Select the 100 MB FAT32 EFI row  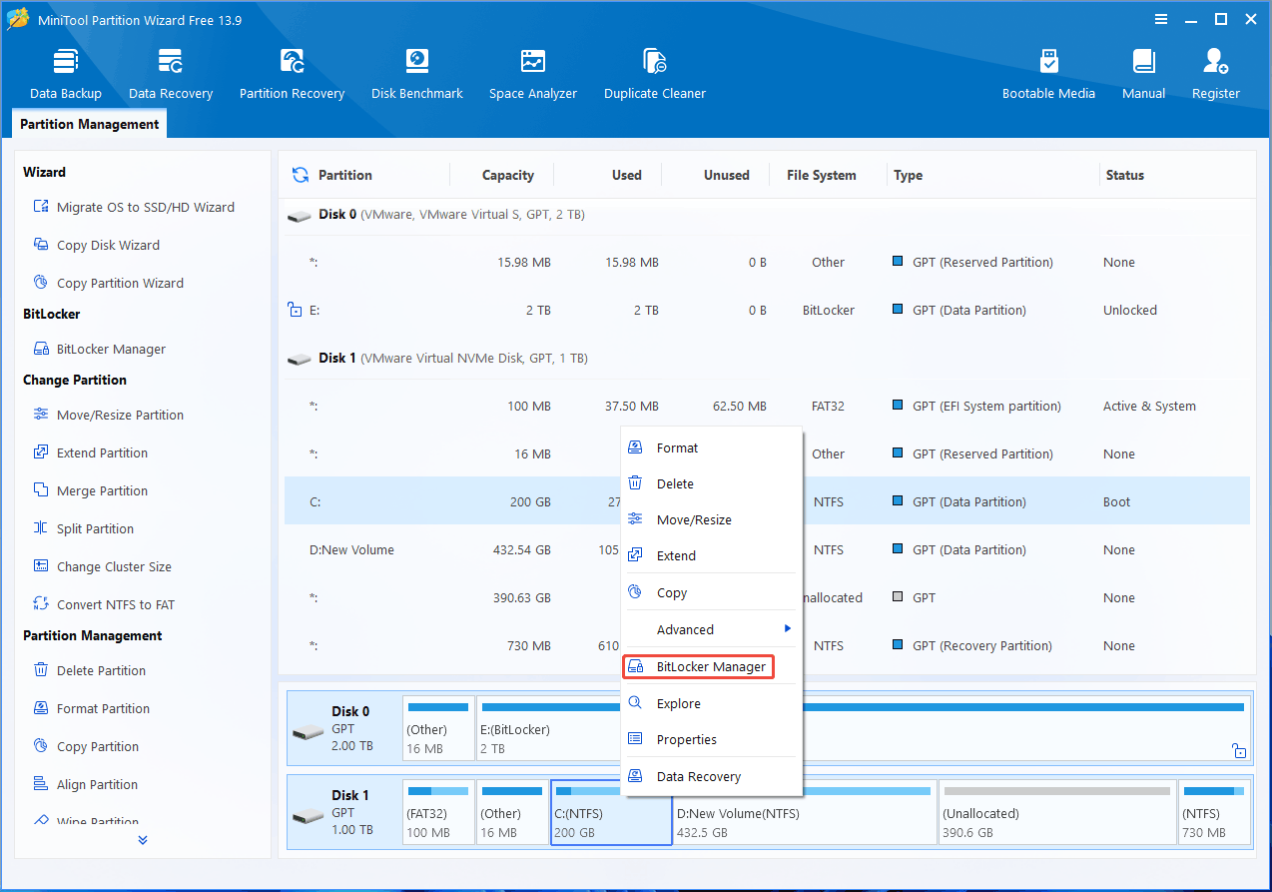[x=767, y=406]
